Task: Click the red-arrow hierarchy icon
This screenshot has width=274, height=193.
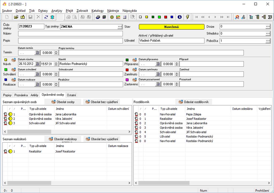Action: tap(264, 17)
